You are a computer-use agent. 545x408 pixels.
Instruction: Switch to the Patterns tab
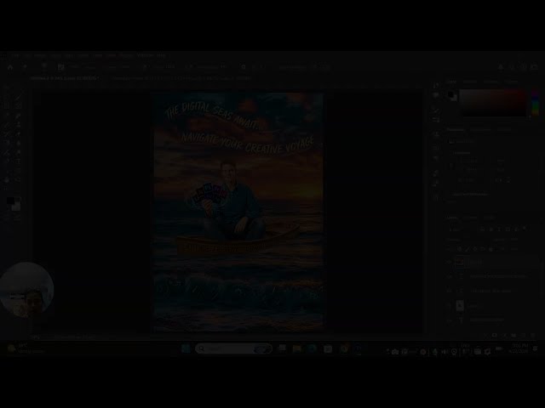[x=511, y=82]
